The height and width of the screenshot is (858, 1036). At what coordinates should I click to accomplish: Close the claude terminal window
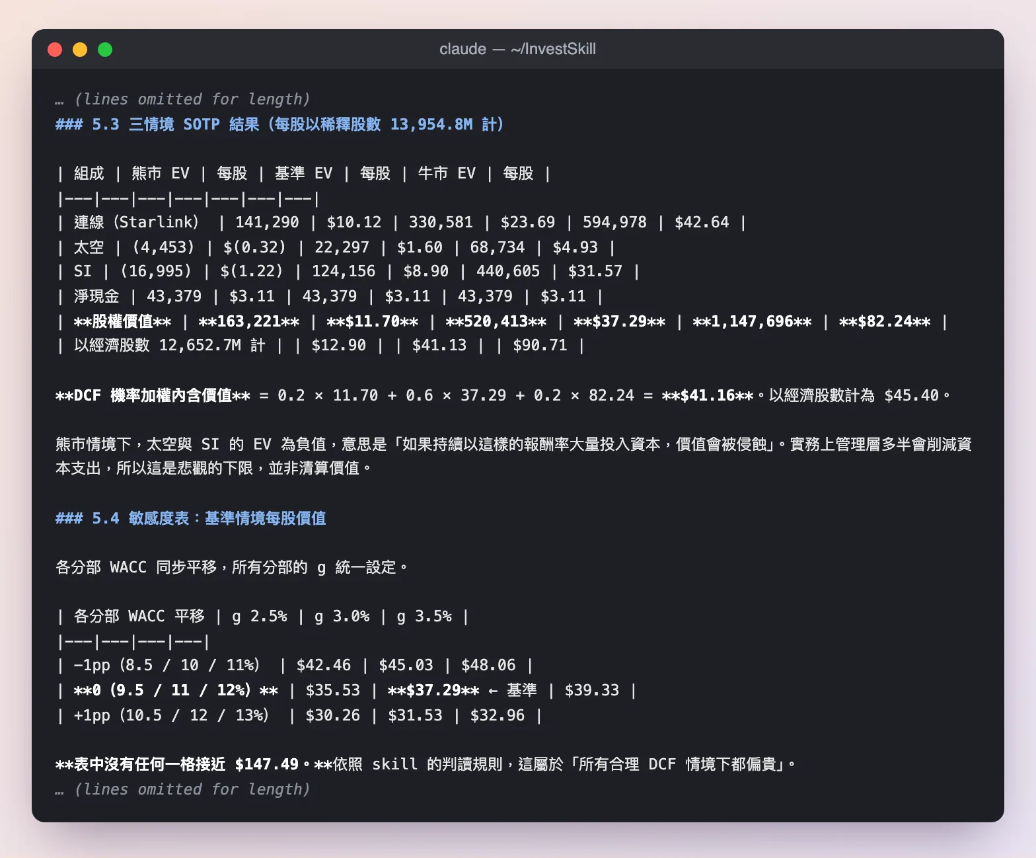coord(55,50)
